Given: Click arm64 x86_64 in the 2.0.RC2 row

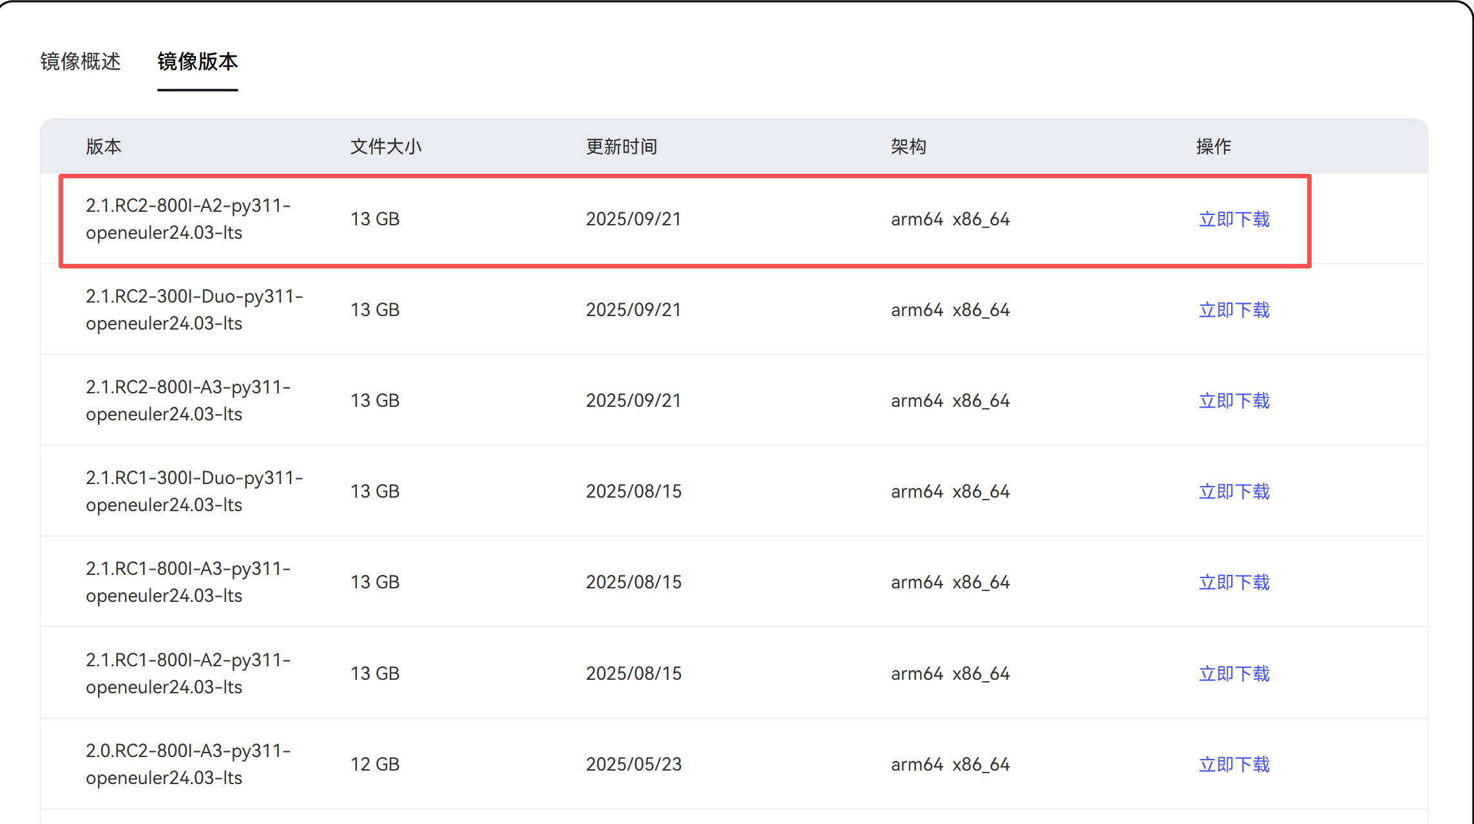Looking at the screenshot, I should click(x=950, y=764).
